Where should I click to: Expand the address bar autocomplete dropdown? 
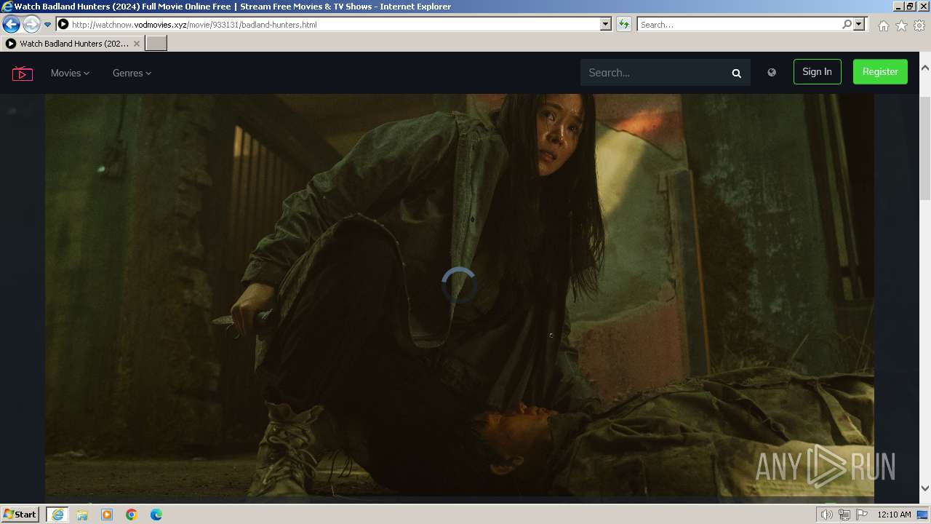(606, 24)
